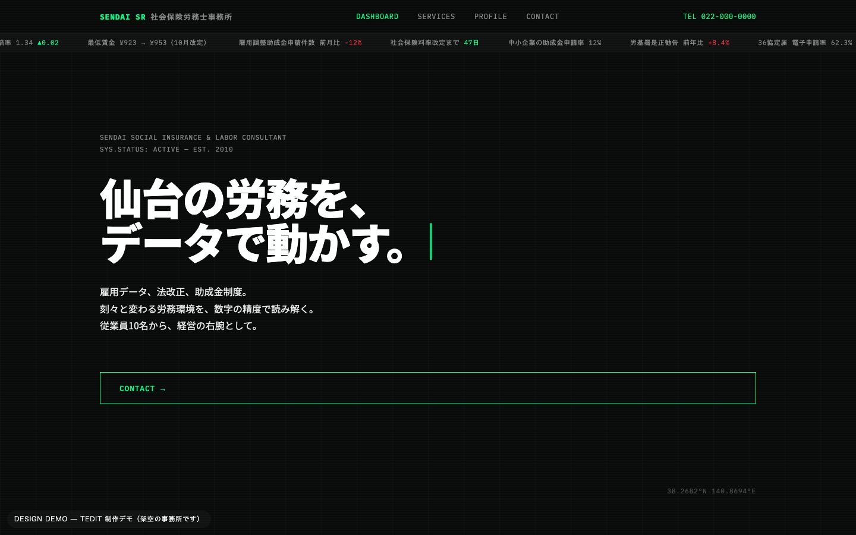The width and height of the screenshot is (856, 535).
Task: Click the 中小企業の助成金申請率 12% ticker entry
Action: 555,43
